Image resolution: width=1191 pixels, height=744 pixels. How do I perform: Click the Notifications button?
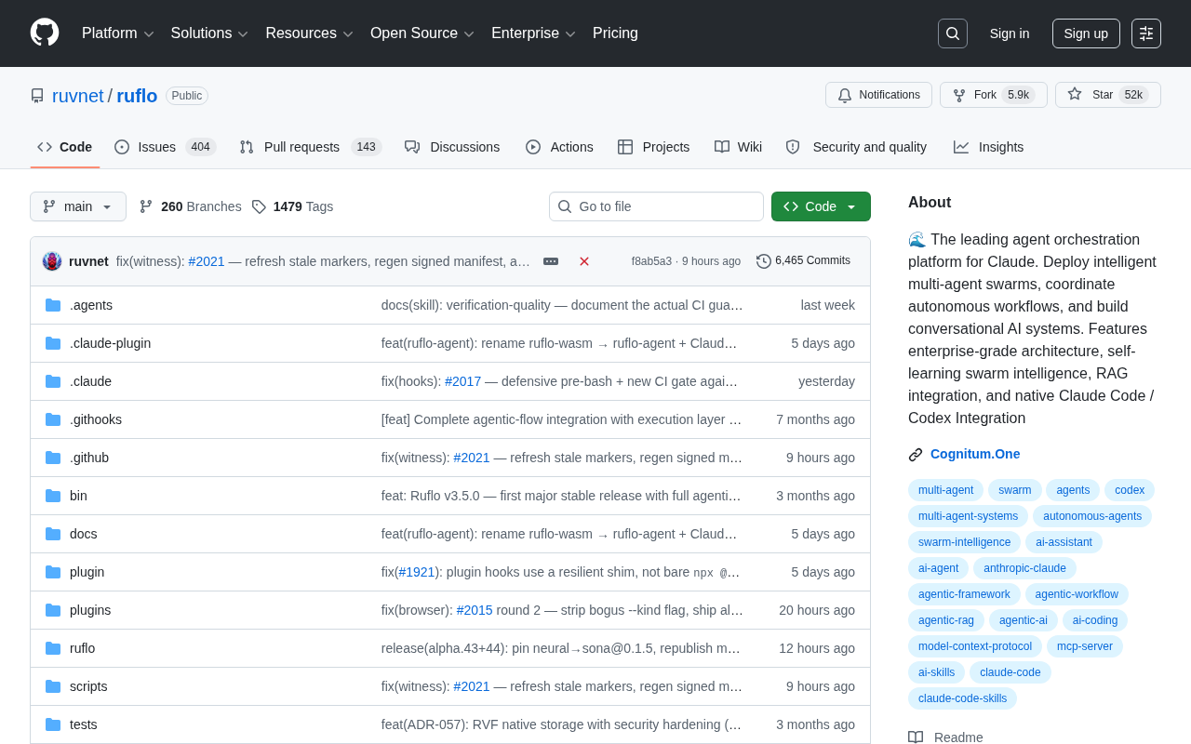pos(878,95)
